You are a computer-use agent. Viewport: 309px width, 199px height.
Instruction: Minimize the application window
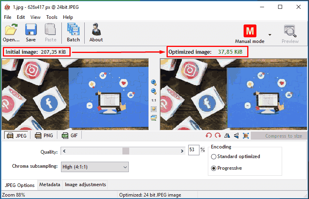tap(262, 7)
